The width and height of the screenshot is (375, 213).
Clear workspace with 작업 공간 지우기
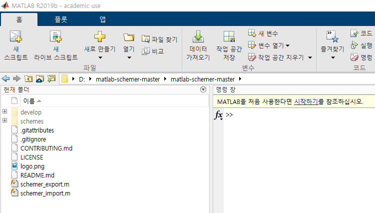tap(276, 57)
